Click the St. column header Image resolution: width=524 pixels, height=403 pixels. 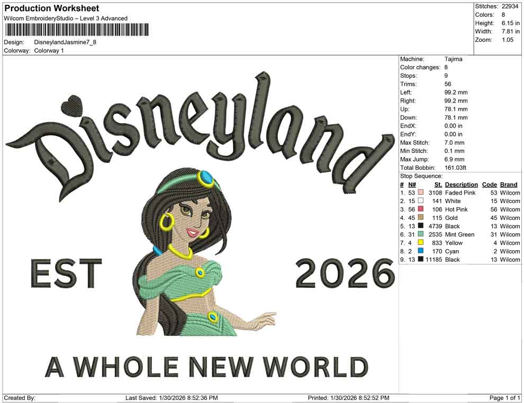438,184
